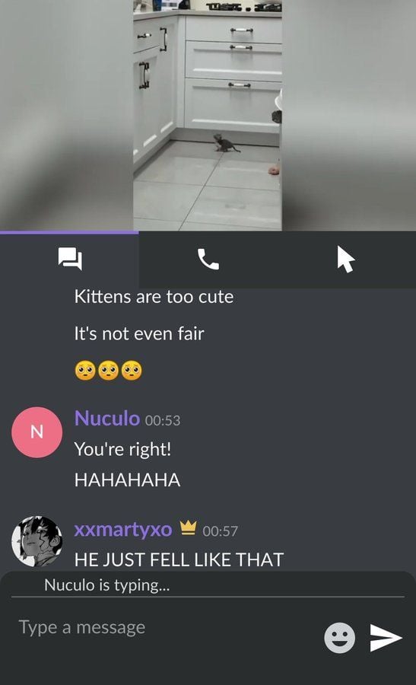Click the Nuculo username link
Viewport: 416px width, 685px height.
click(107, 418)
